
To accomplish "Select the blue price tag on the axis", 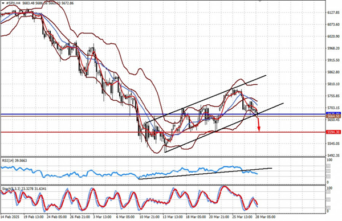I will (x=333, y=114).
